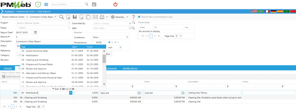Click the WBS lookup magnifier
Image resolution: width=296 pixels, height=109 pixels.
134,28
